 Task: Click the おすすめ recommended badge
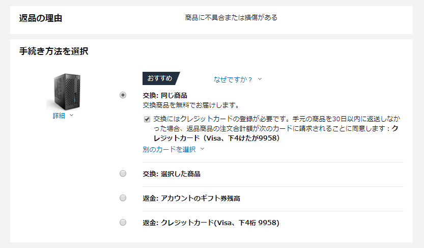pyautogui.click(x=160, y=78)
